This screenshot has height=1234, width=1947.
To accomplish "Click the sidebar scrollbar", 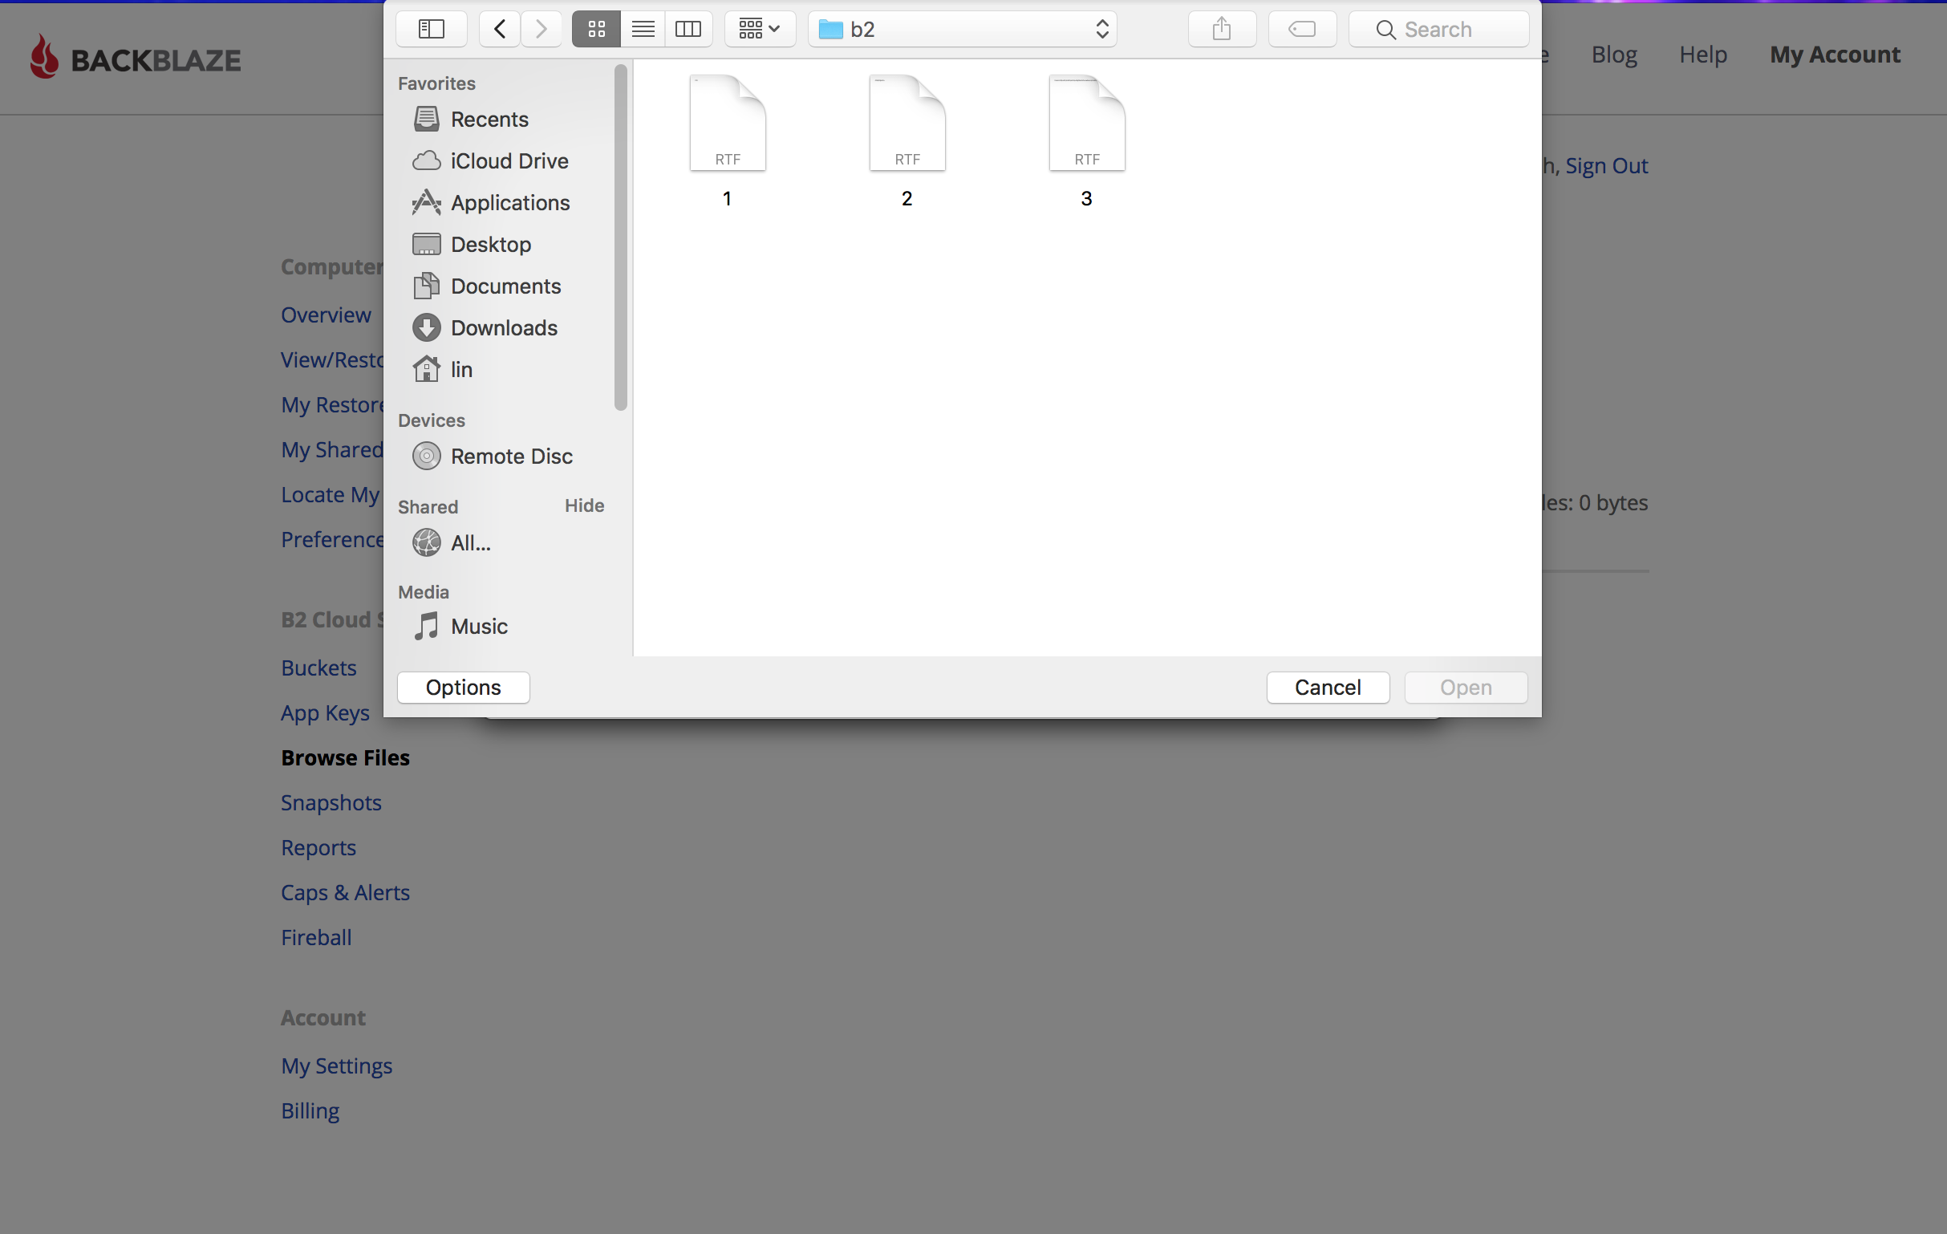I will point(620,237).
